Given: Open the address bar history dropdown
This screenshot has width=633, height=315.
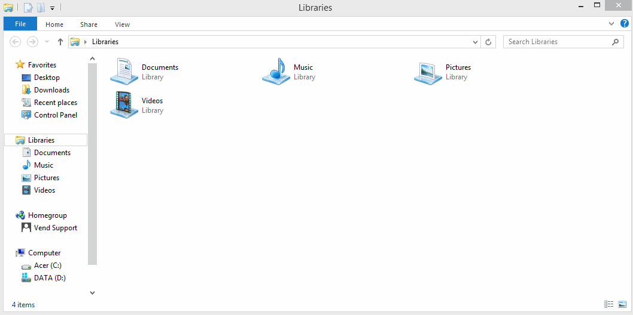Looking at the screenshot, I should (476, 42).
